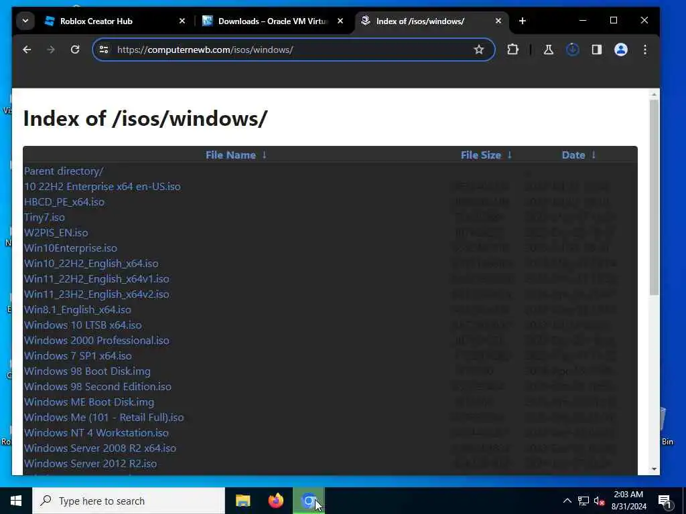This screenshot has width=686, height=514.
Task: Download Win8.1_English_x64.iso
Action: (78, 309)
